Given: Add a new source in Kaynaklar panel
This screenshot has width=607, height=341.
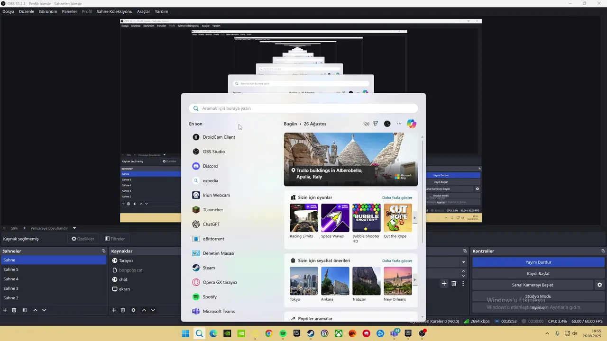Looking at the screenshot, I should click(114, 310).
